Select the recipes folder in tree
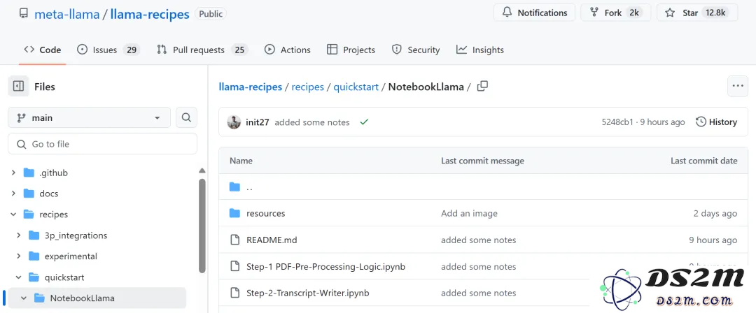The width and height of the screenshot is (756, 313). tap(53, 214)
